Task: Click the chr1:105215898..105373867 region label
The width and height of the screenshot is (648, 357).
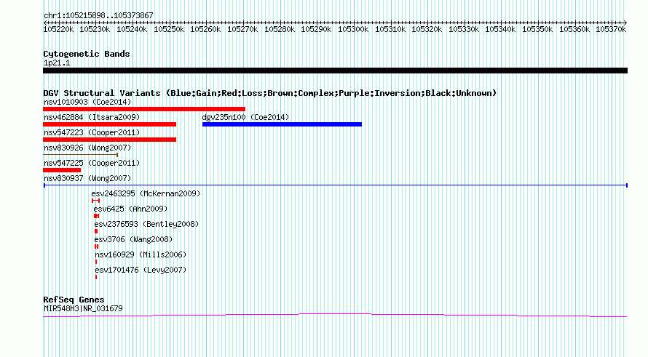Action: coord(98,15)
